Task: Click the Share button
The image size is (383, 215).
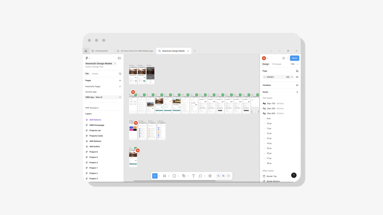Action: point(294,58)
